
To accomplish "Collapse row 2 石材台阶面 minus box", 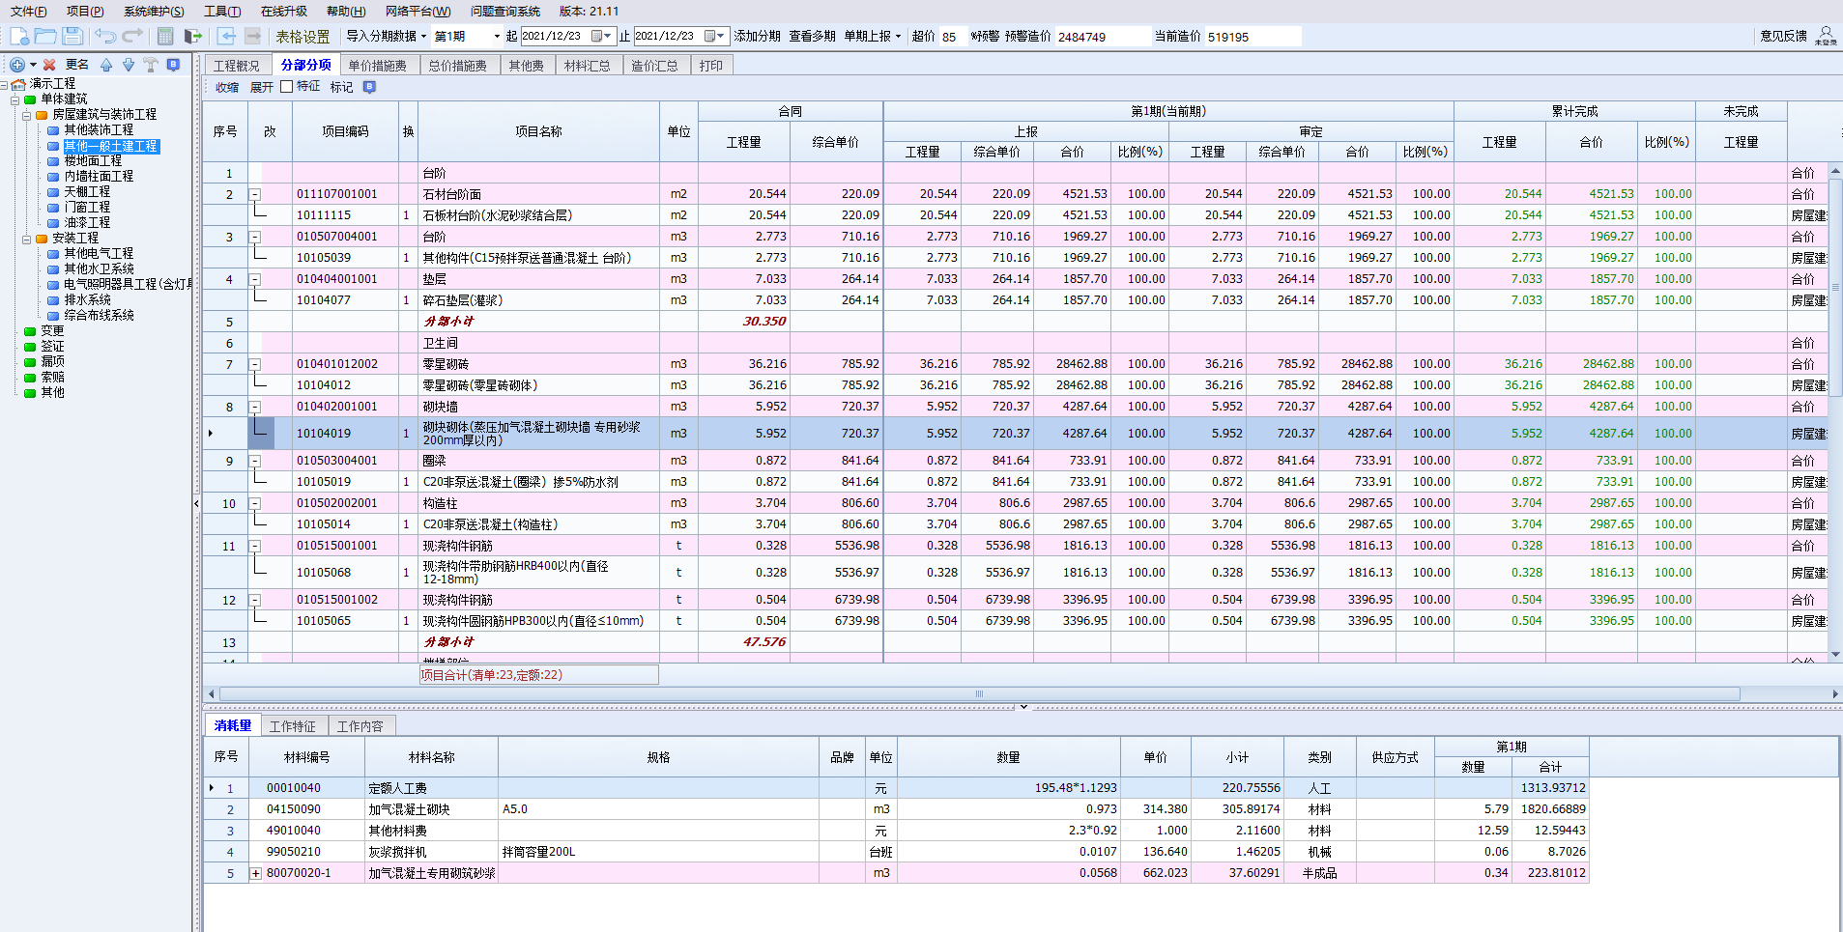I will click(255, 194).
